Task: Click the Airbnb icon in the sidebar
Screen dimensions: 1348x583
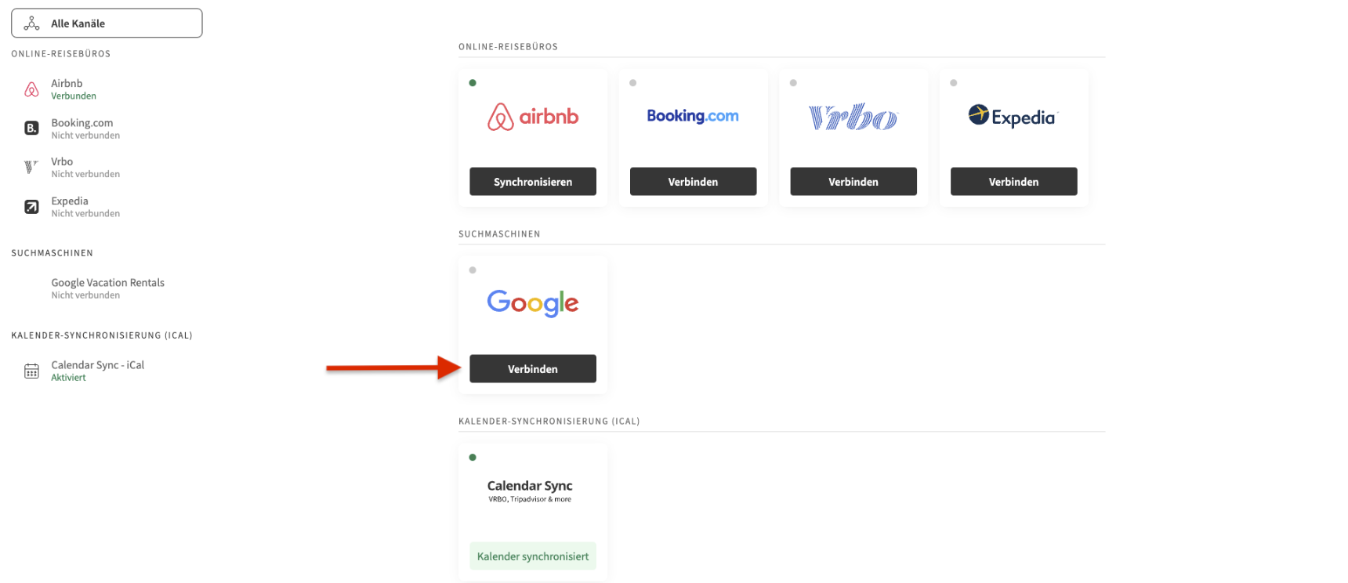Action: click(31, 89)
